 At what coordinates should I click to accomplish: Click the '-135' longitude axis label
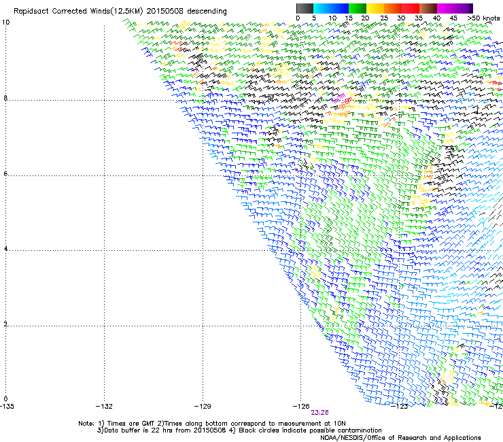tap(7, 407)
